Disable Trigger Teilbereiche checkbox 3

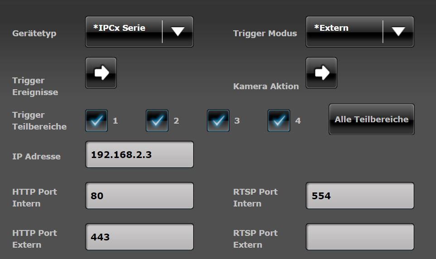pyautogui.click(x=218, y=120)
